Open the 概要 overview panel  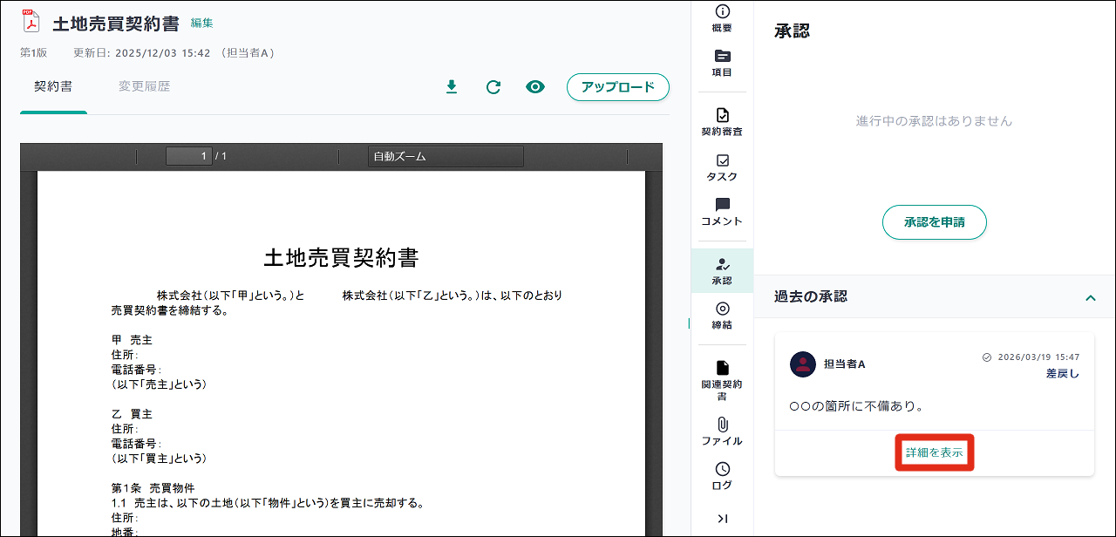(722, 18)
